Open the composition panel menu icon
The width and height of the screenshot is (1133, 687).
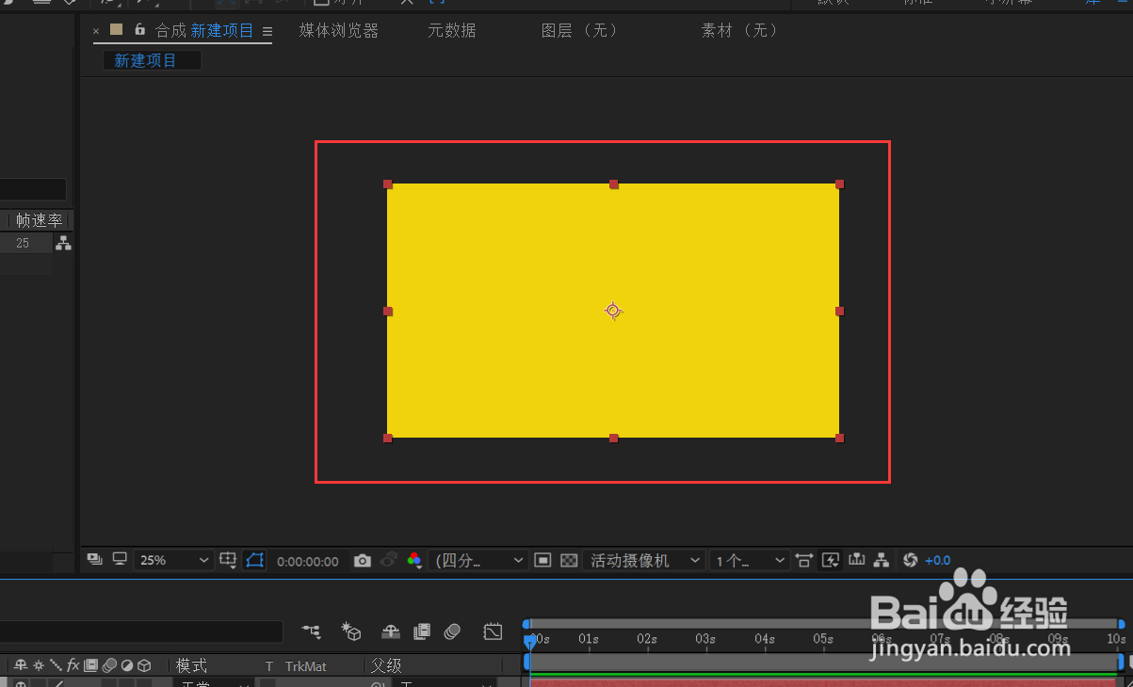[x=267, y=31]
